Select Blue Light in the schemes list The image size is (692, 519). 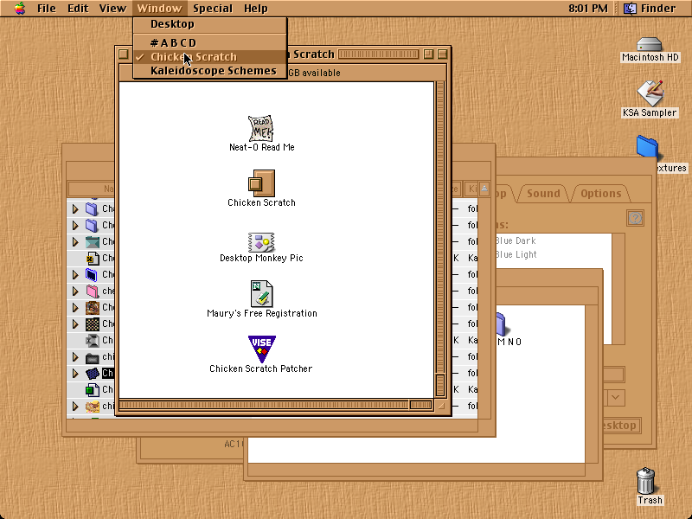tap(516, 254)
